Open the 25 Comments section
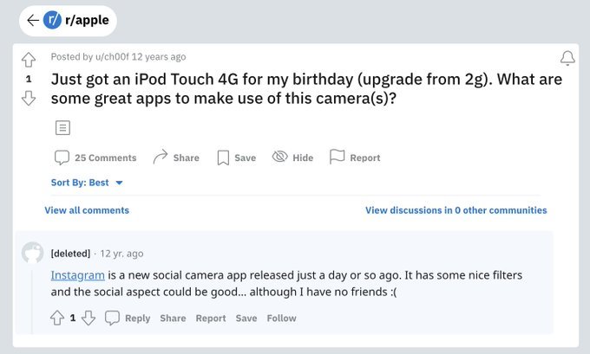590x354 pixels. point(95,158)
